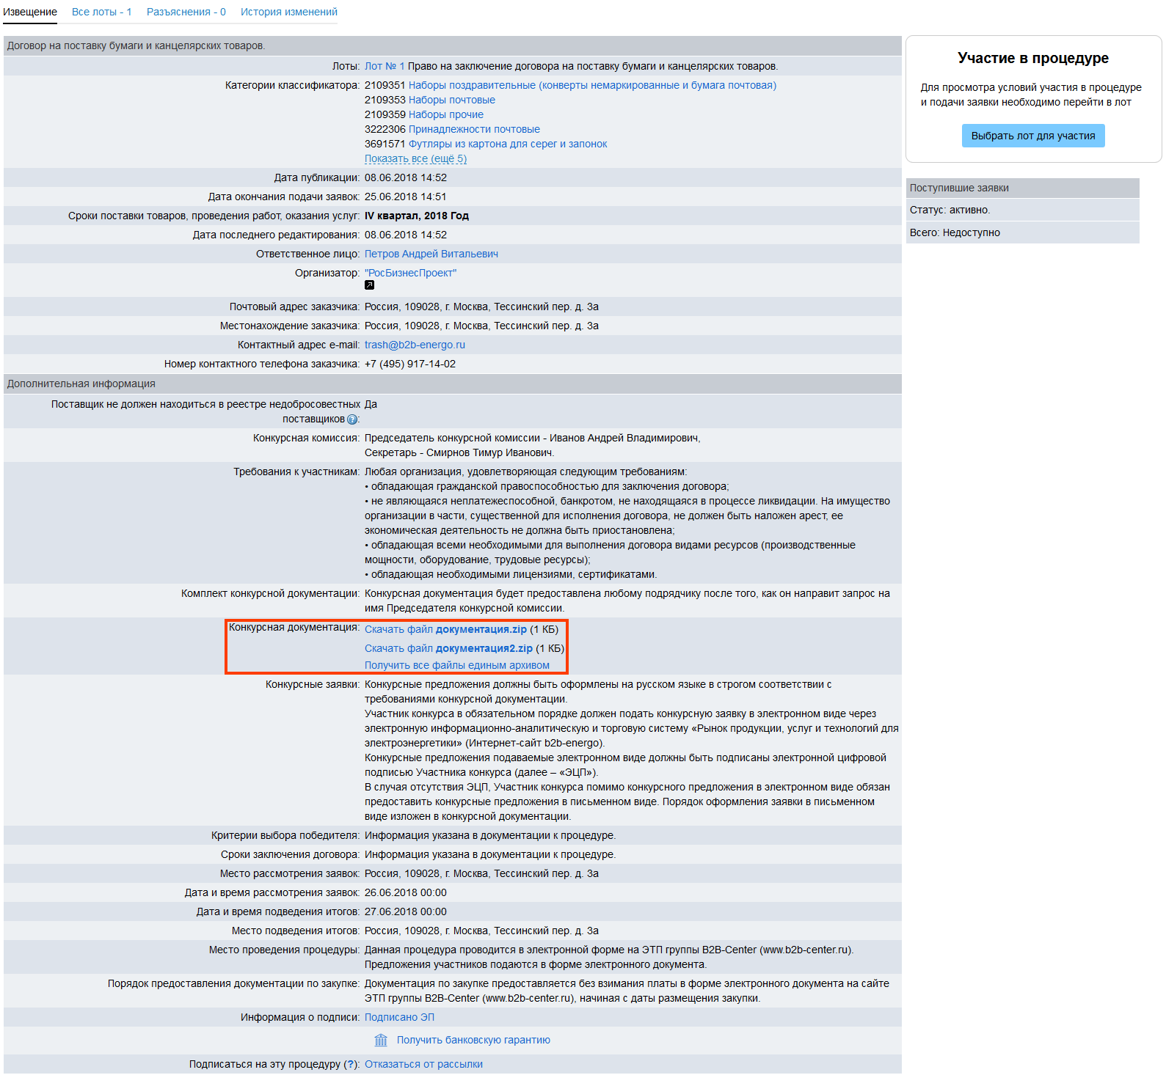The image size is (1166, 1075).
Task: Click the question mark help near subscription
Action: tap(351, 1064)
